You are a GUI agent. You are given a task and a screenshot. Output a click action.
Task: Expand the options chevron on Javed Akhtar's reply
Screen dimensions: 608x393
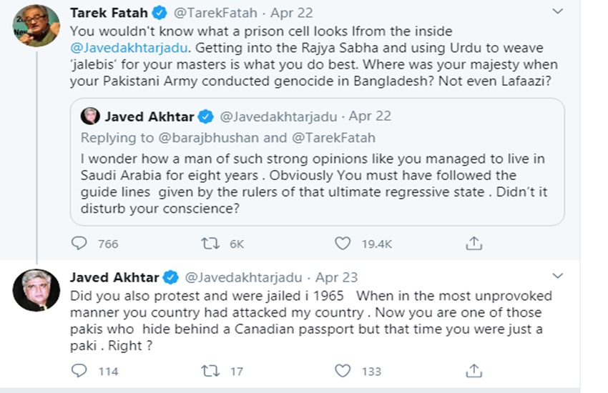click(x=558, y=277)
